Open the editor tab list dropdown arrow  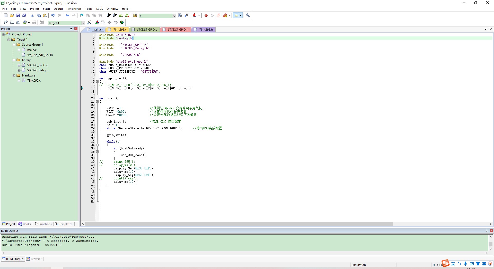(486, 29)
